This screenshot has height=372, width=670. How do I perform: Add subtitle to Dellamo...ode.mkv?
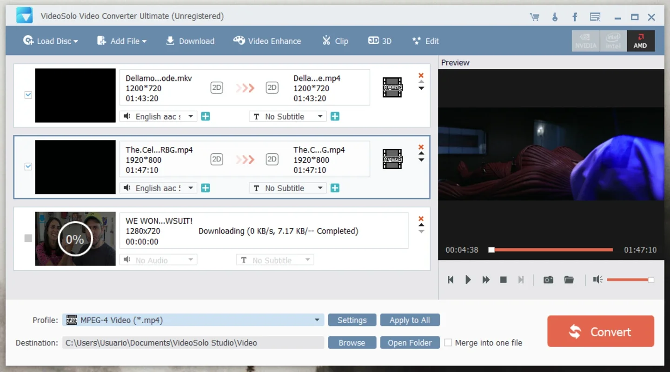point(335,116)
